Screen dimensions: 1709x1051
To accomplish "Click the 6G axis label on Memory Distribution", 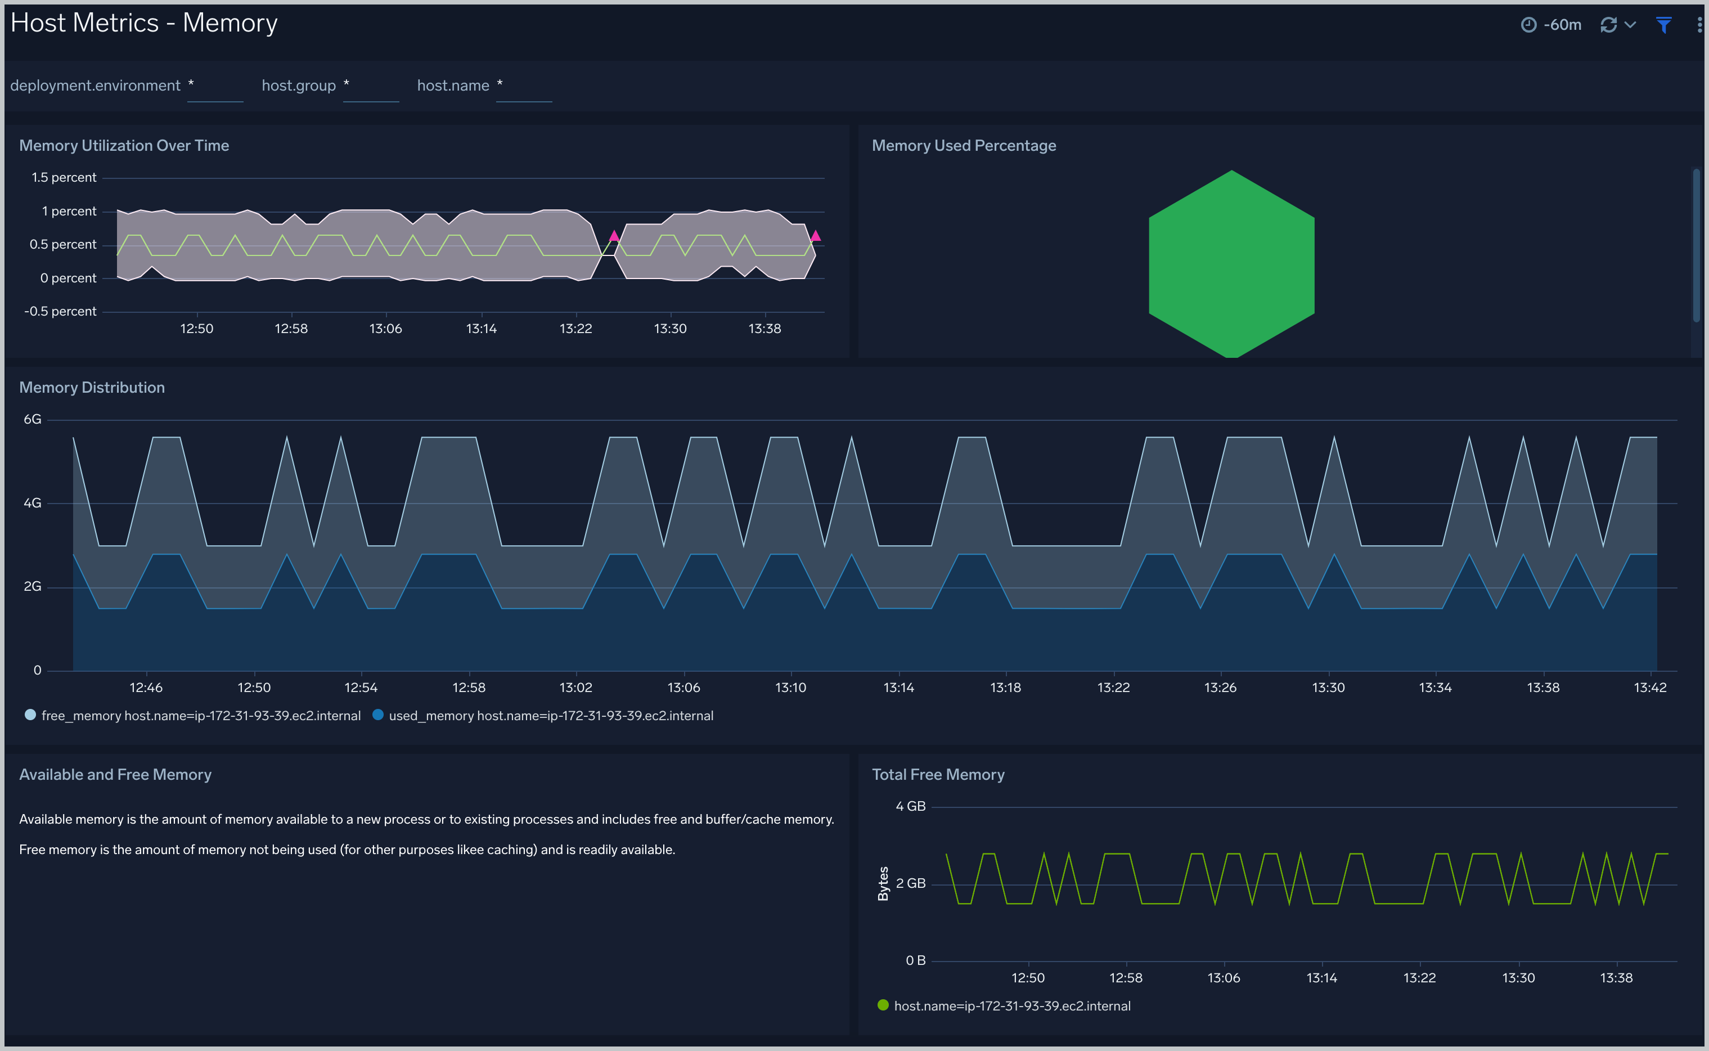I will 32,419.
